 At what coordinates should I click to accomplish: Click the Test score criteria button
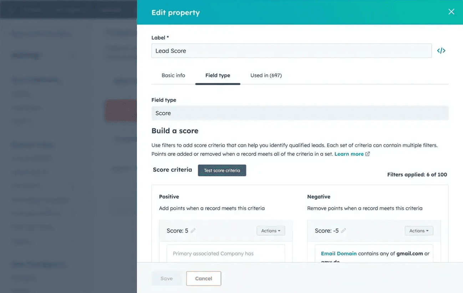pos(222,170)
